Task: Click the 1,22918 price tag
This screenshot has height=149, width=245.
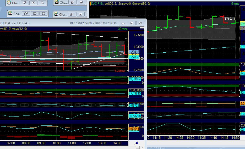Action: pyautogui.click(x=134, y=52)
